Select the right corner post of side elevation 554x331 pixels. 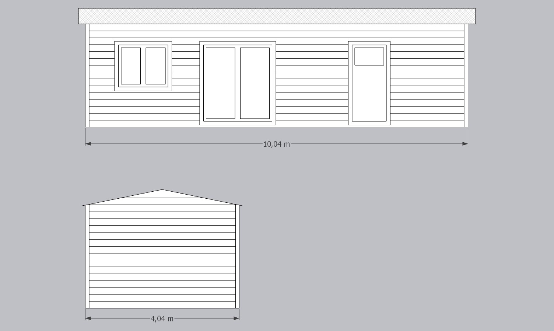pos(237,257)
